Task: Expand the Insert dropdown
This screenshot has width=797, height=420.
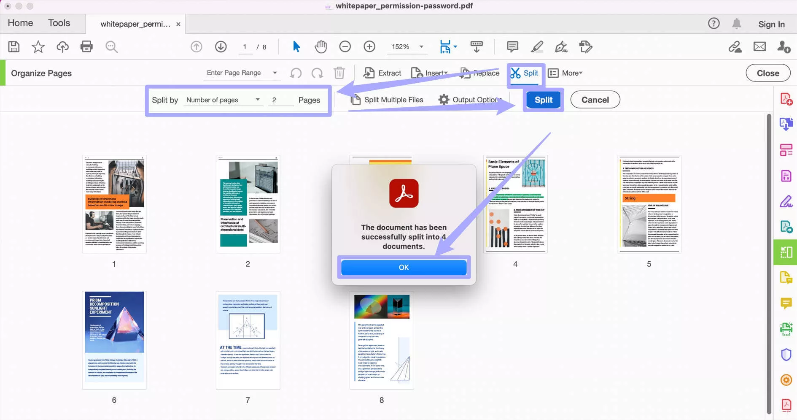Action: click(x=445, y=73)
